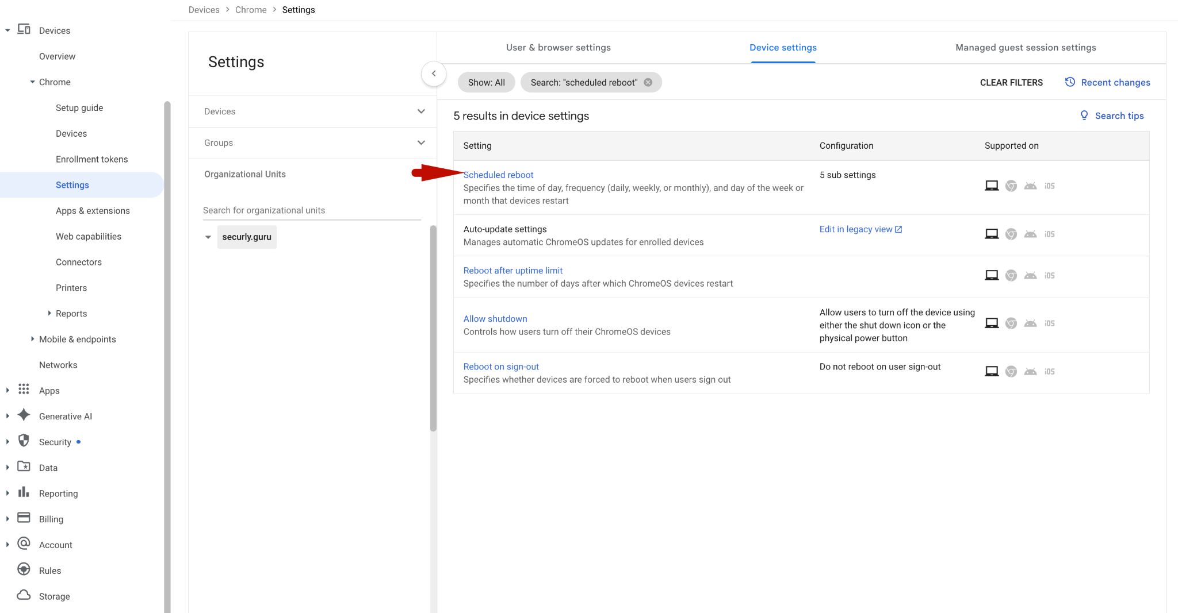Click the Security shield icon
This screenshot has width=1178, height=613.
point(24,441)
